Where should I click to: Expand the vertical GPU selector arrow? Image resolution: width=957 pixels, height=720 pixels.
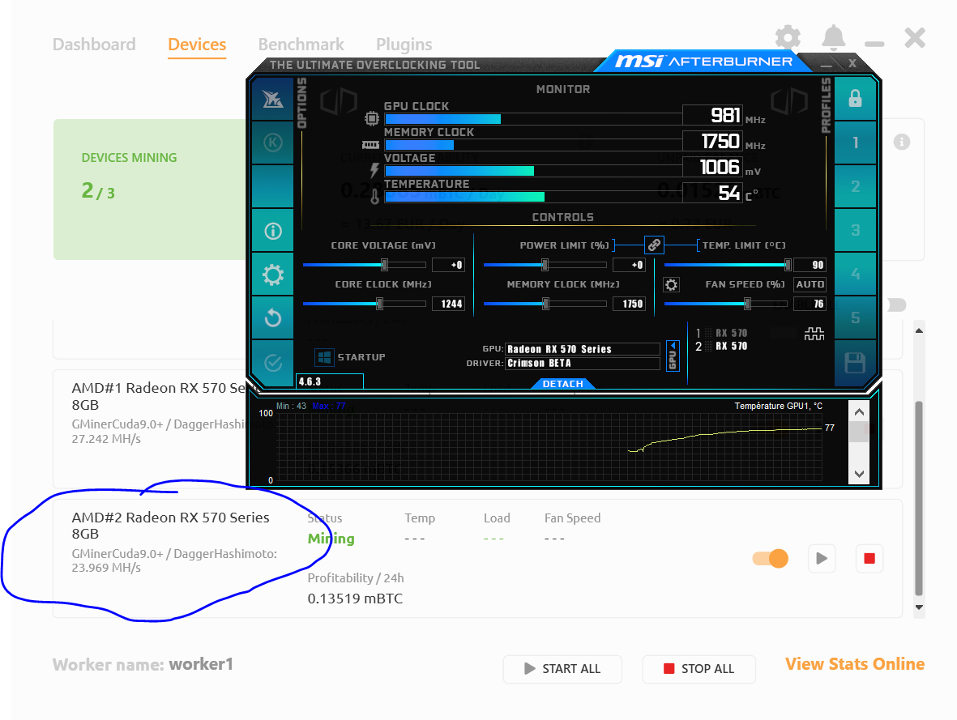673,356
